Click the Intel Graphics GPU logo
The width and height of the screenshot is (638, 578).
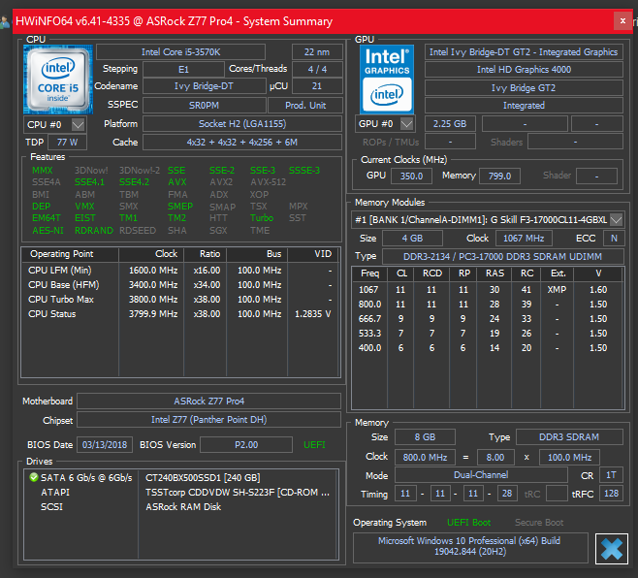pos(387,80)
